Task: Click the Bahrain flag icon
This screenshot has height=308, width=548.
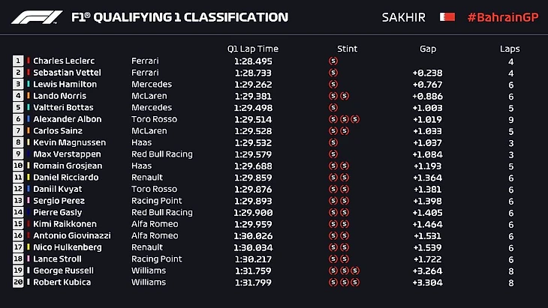Action: point(447,16)
